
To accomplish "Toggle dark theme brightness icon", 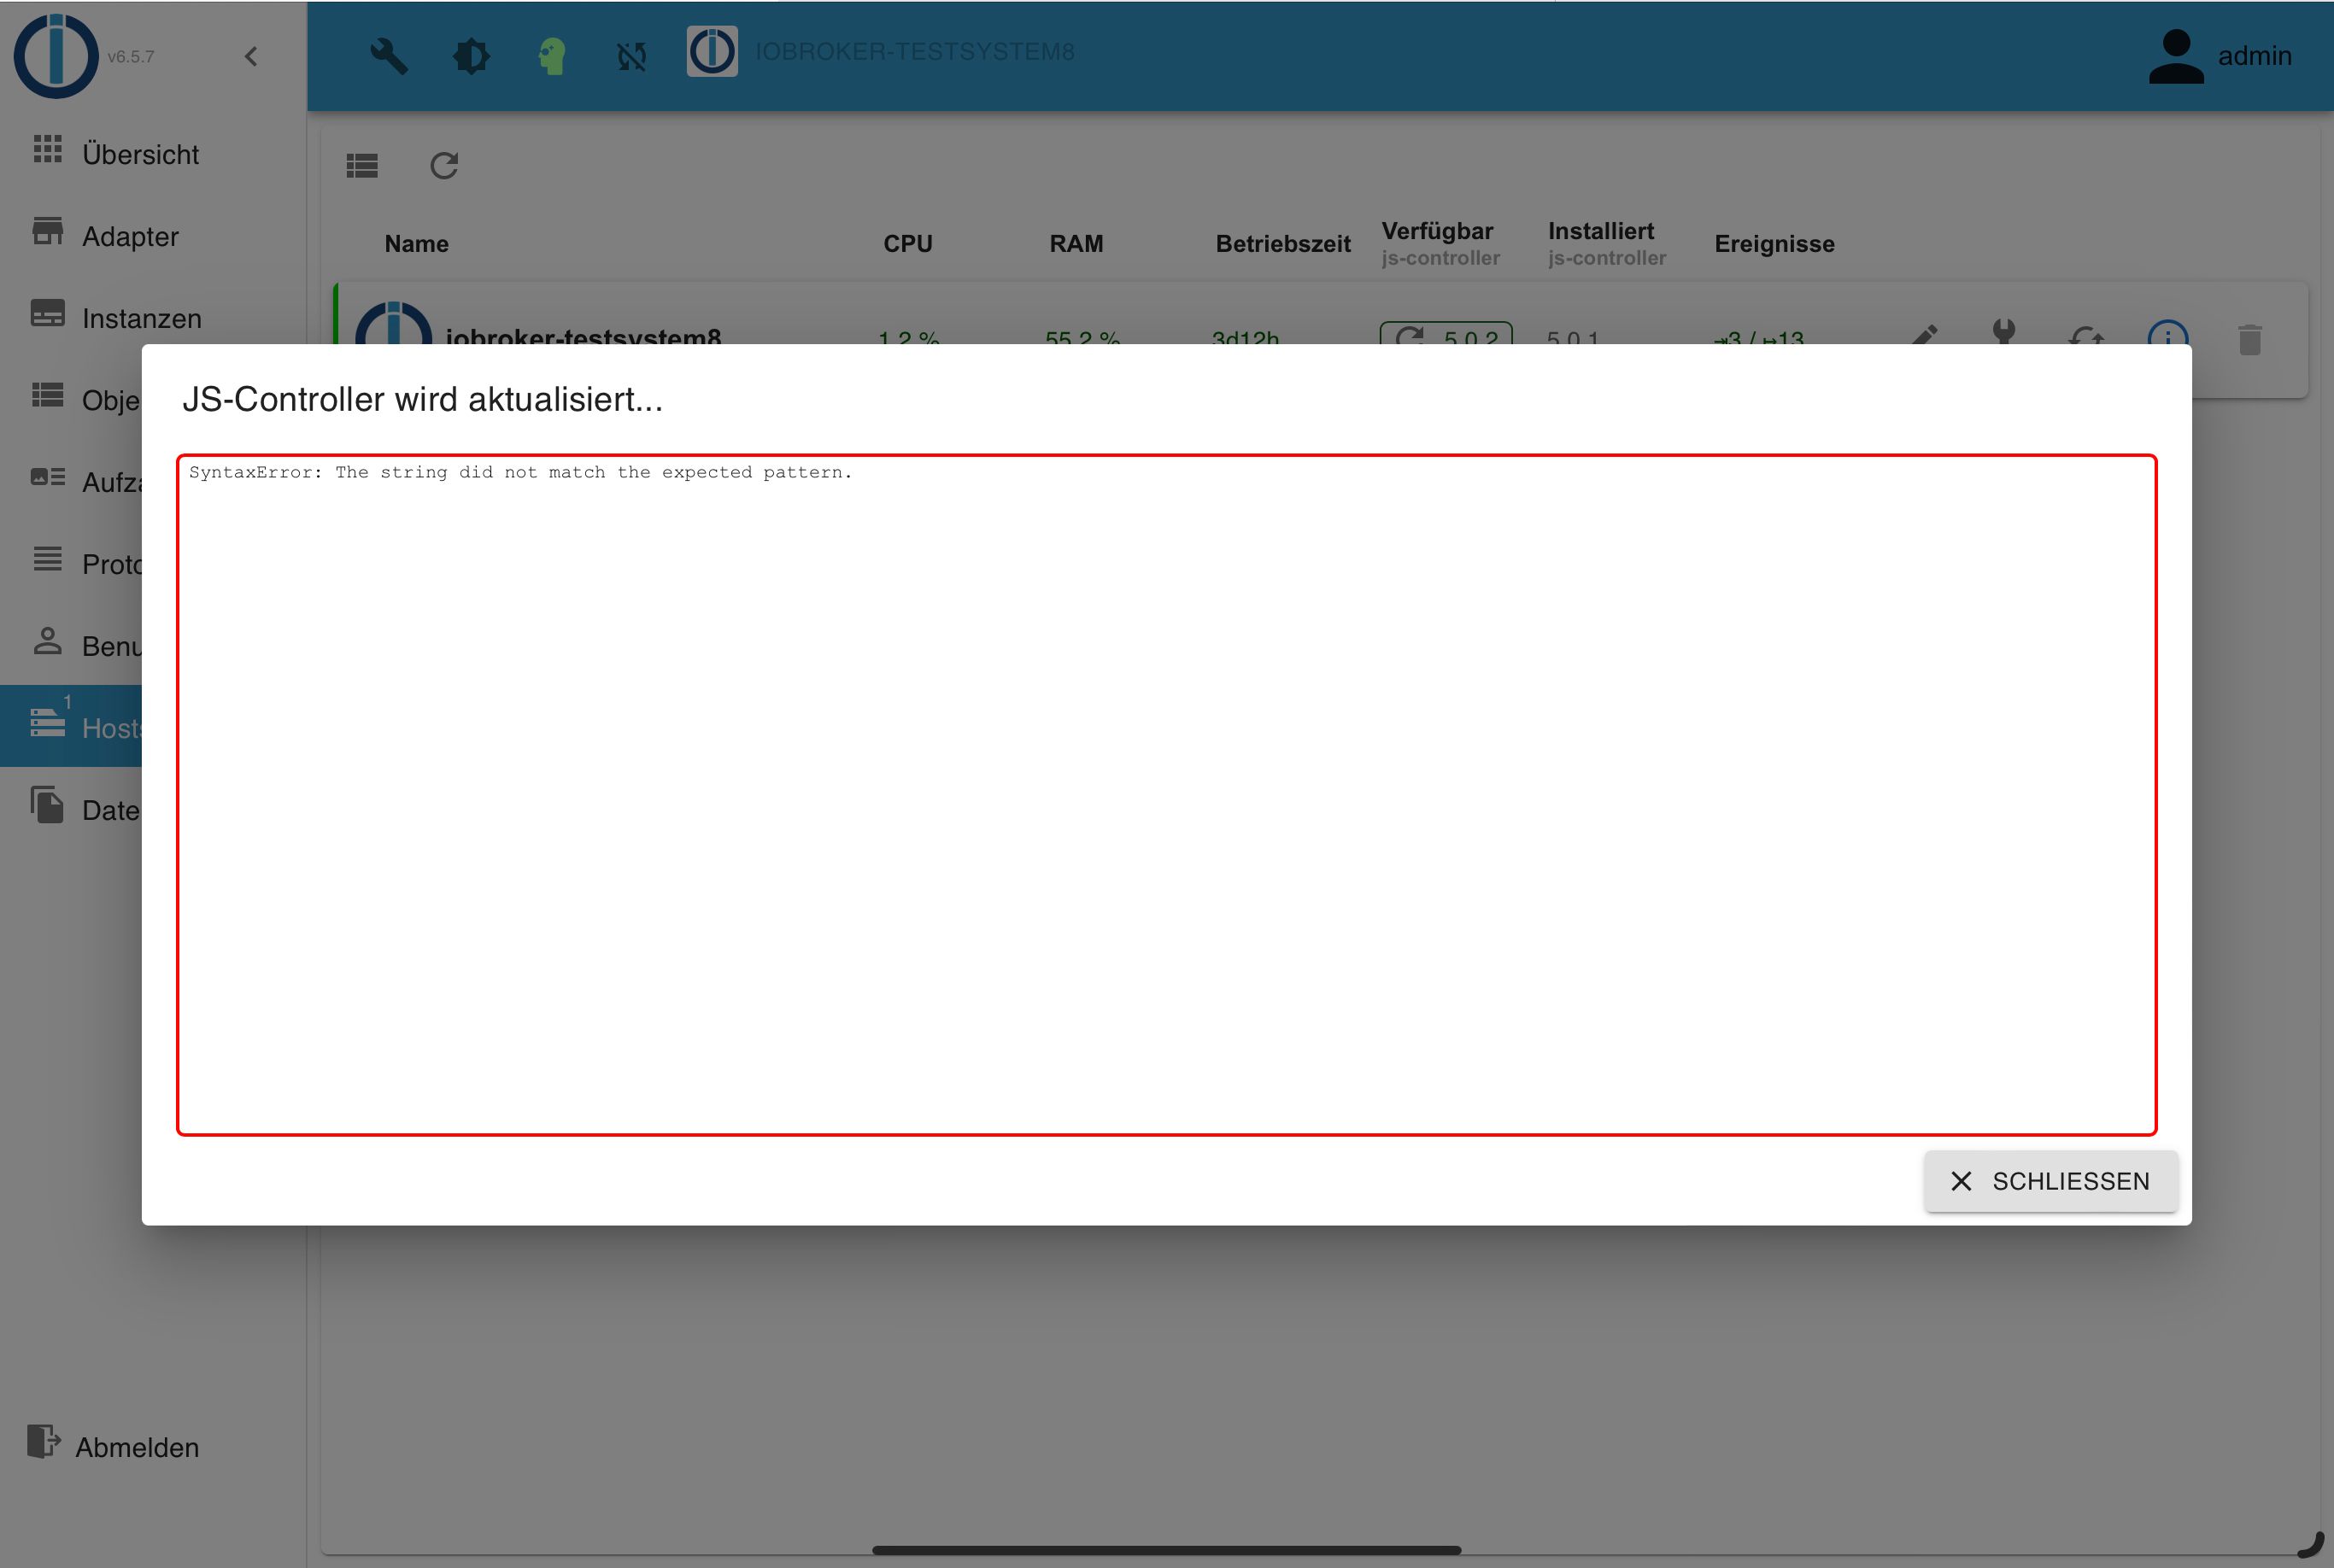I will (x=472, y=56).
